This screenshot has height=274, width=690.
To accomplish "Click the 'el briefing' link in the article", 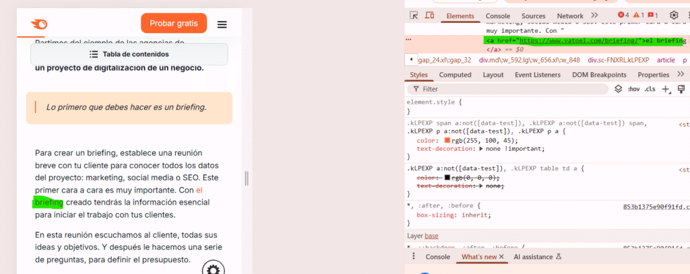I will tap(49, 201).
